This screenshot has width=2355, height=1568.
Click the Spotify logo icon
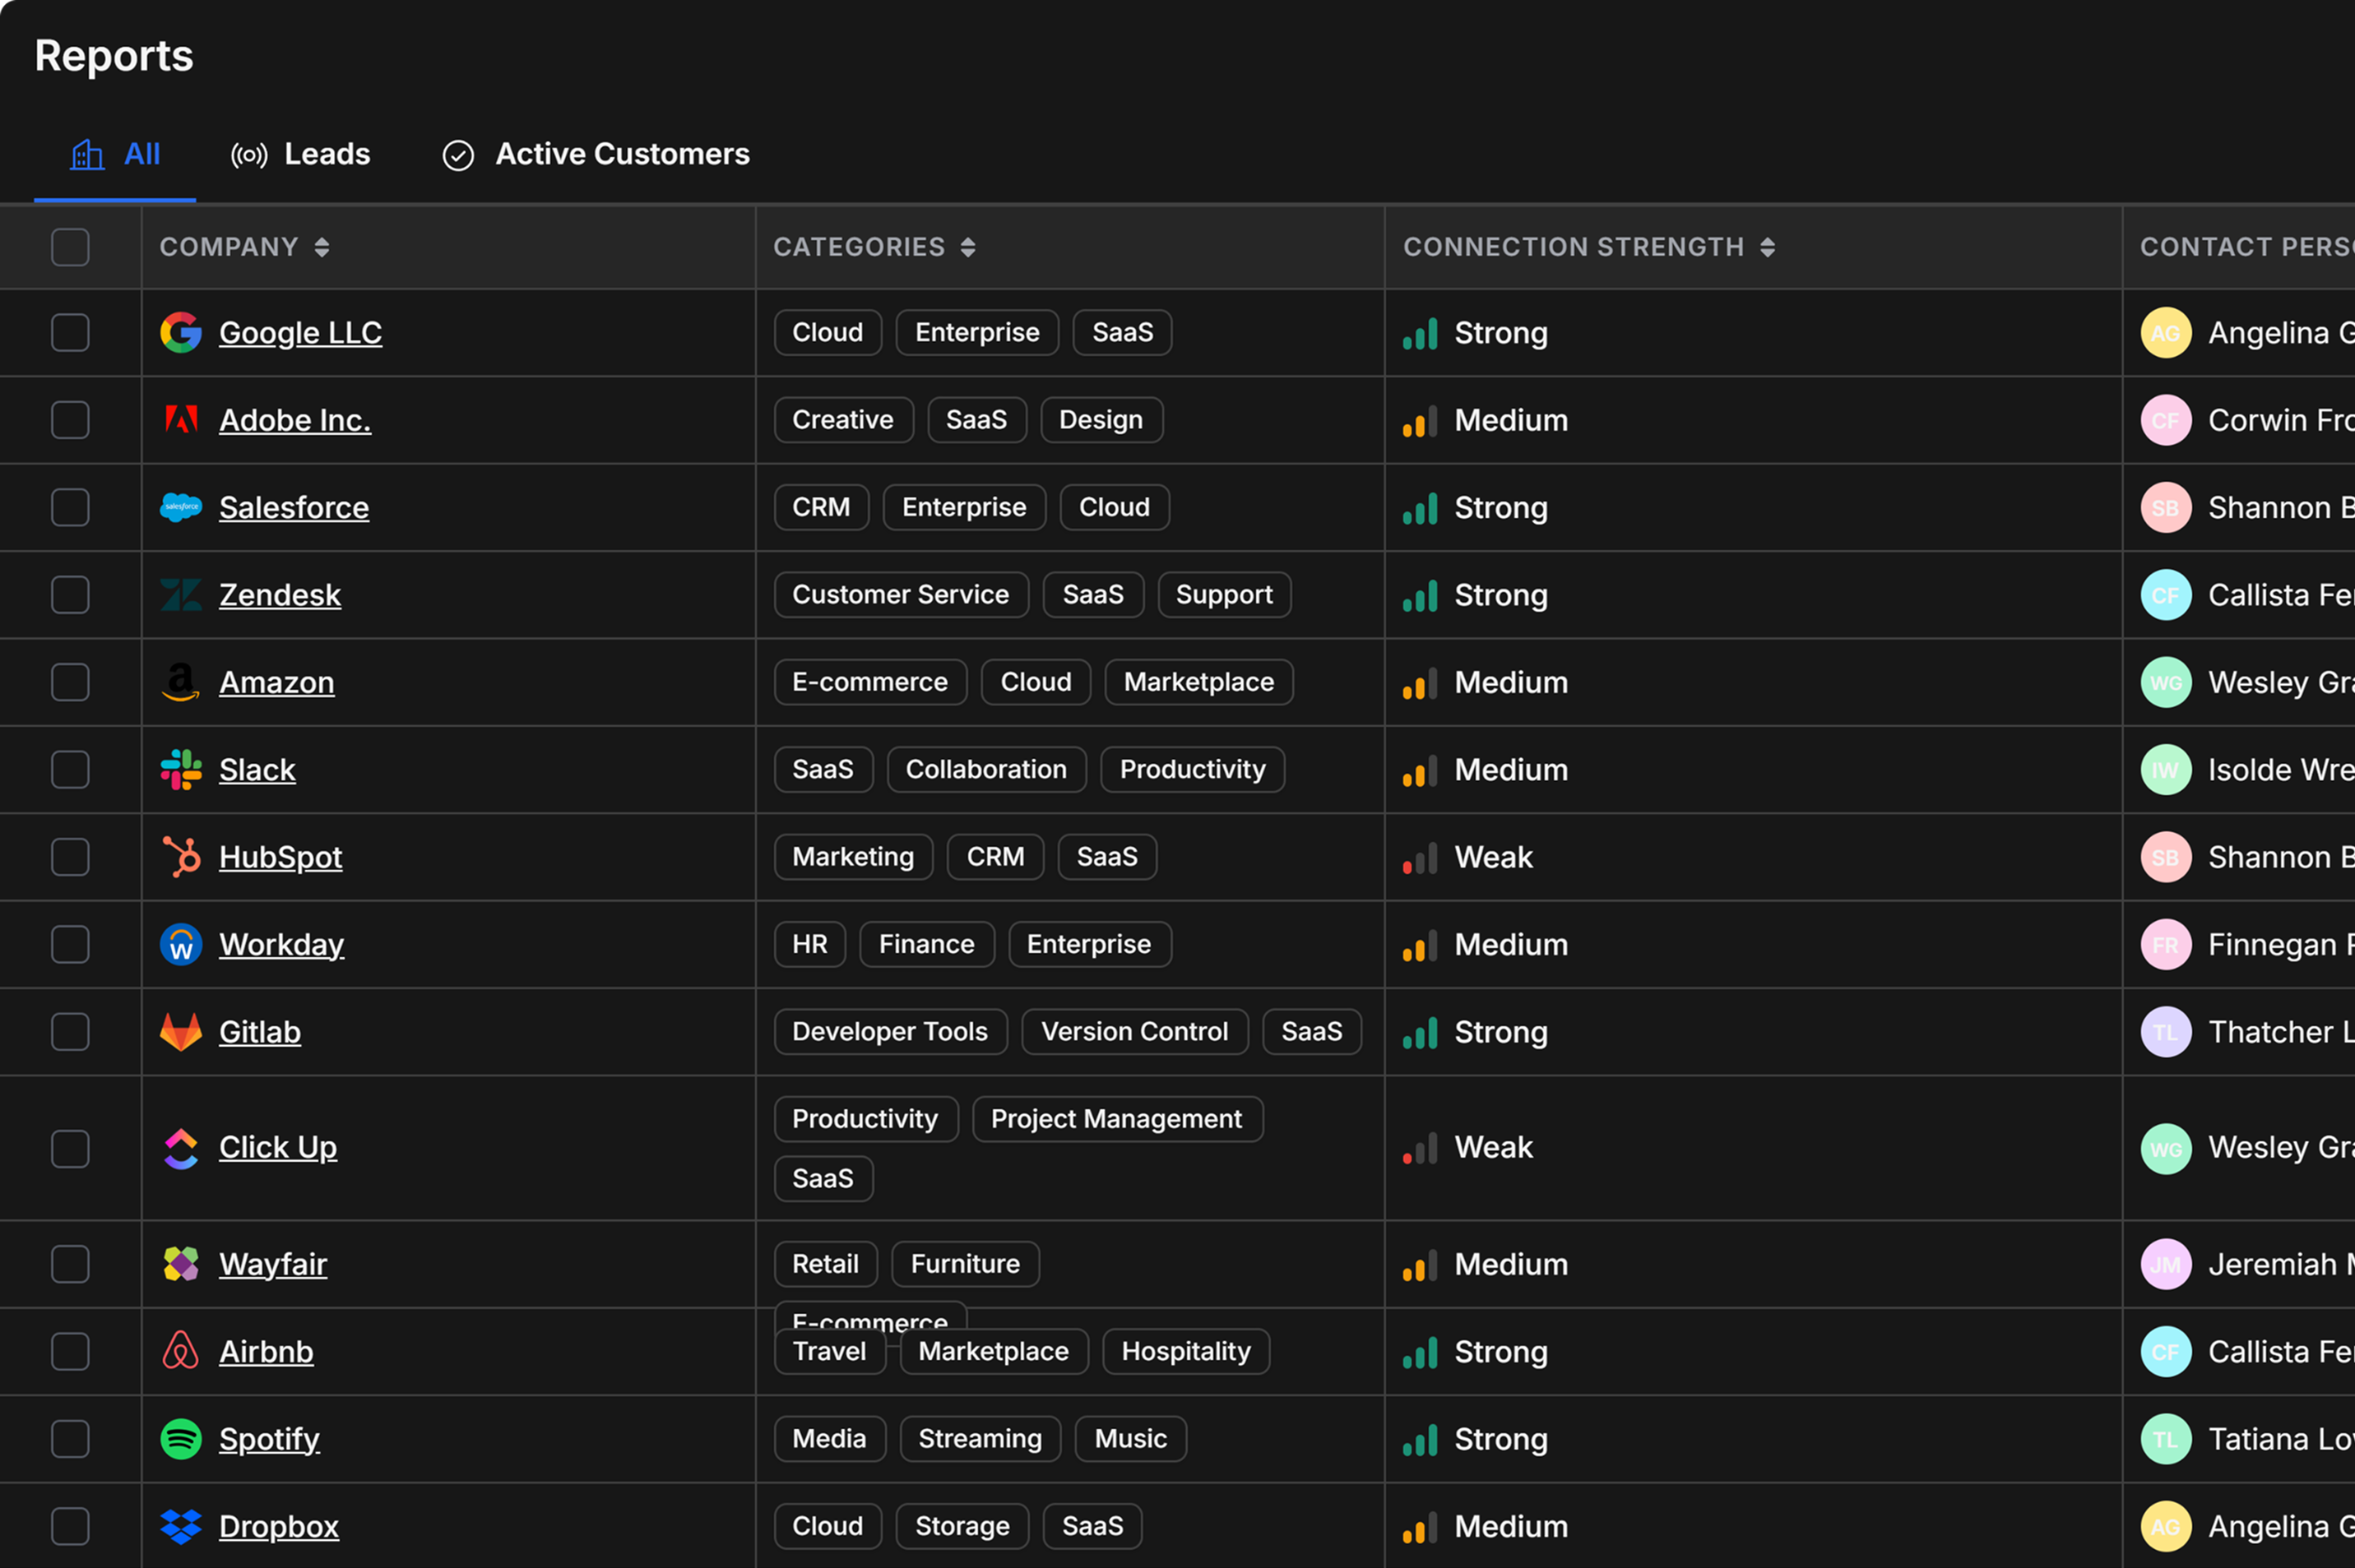(181, 1439)
